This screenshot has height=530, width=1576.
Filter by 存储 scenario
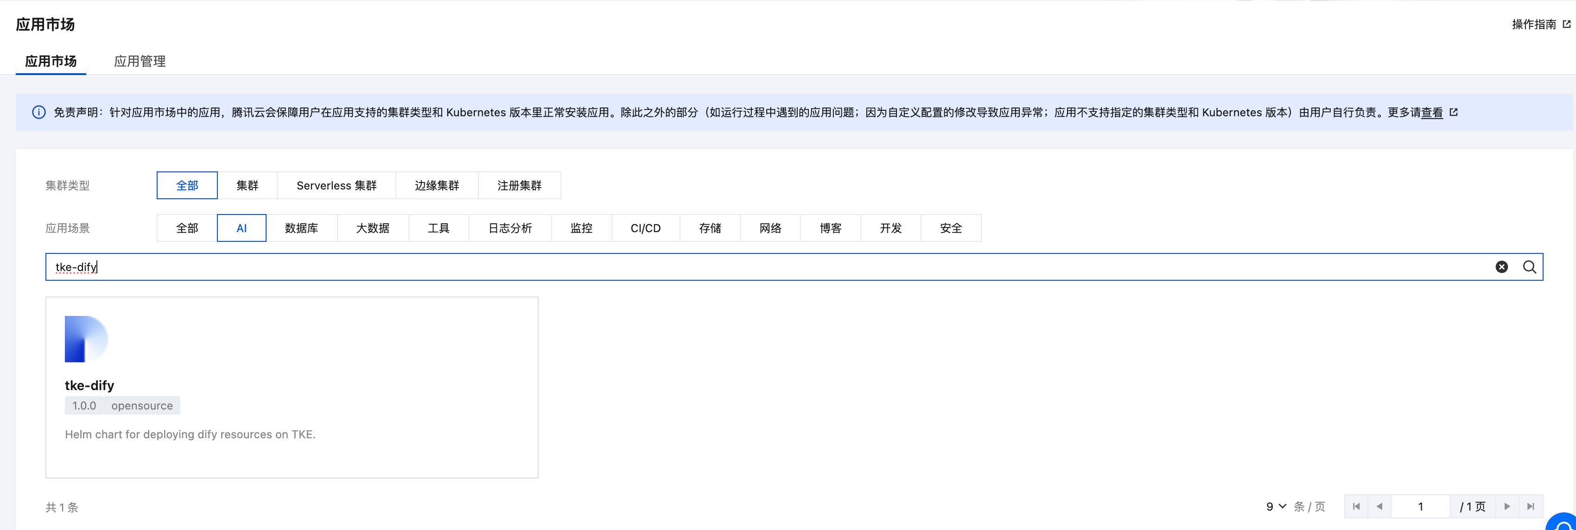click(710, 228)
